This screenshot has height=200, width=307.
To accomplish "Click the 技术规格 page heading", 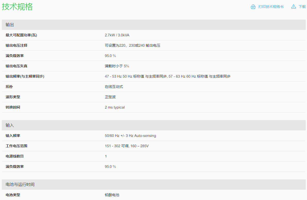I will pos(18,7).
